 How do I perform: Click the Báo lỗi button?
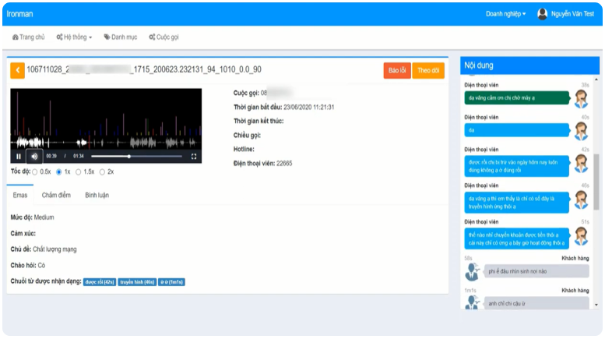(397, 70)
